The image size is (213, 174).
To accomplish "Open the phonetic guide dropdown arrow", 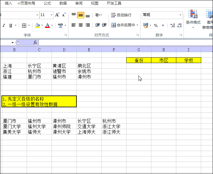I will coord(65,25).
